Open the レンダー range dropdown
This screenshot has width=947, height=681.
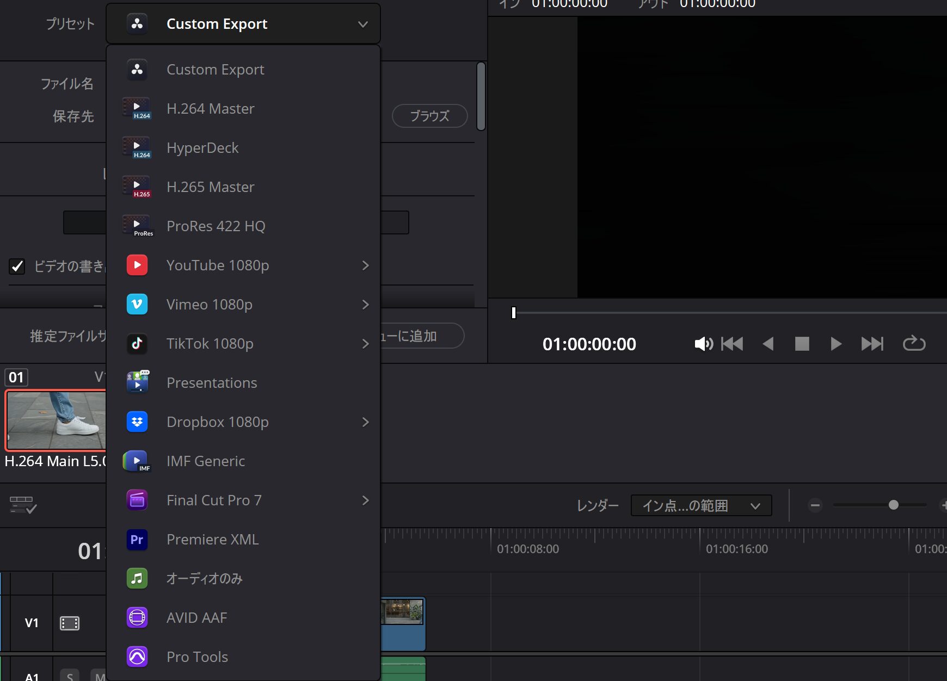point(701,506)
